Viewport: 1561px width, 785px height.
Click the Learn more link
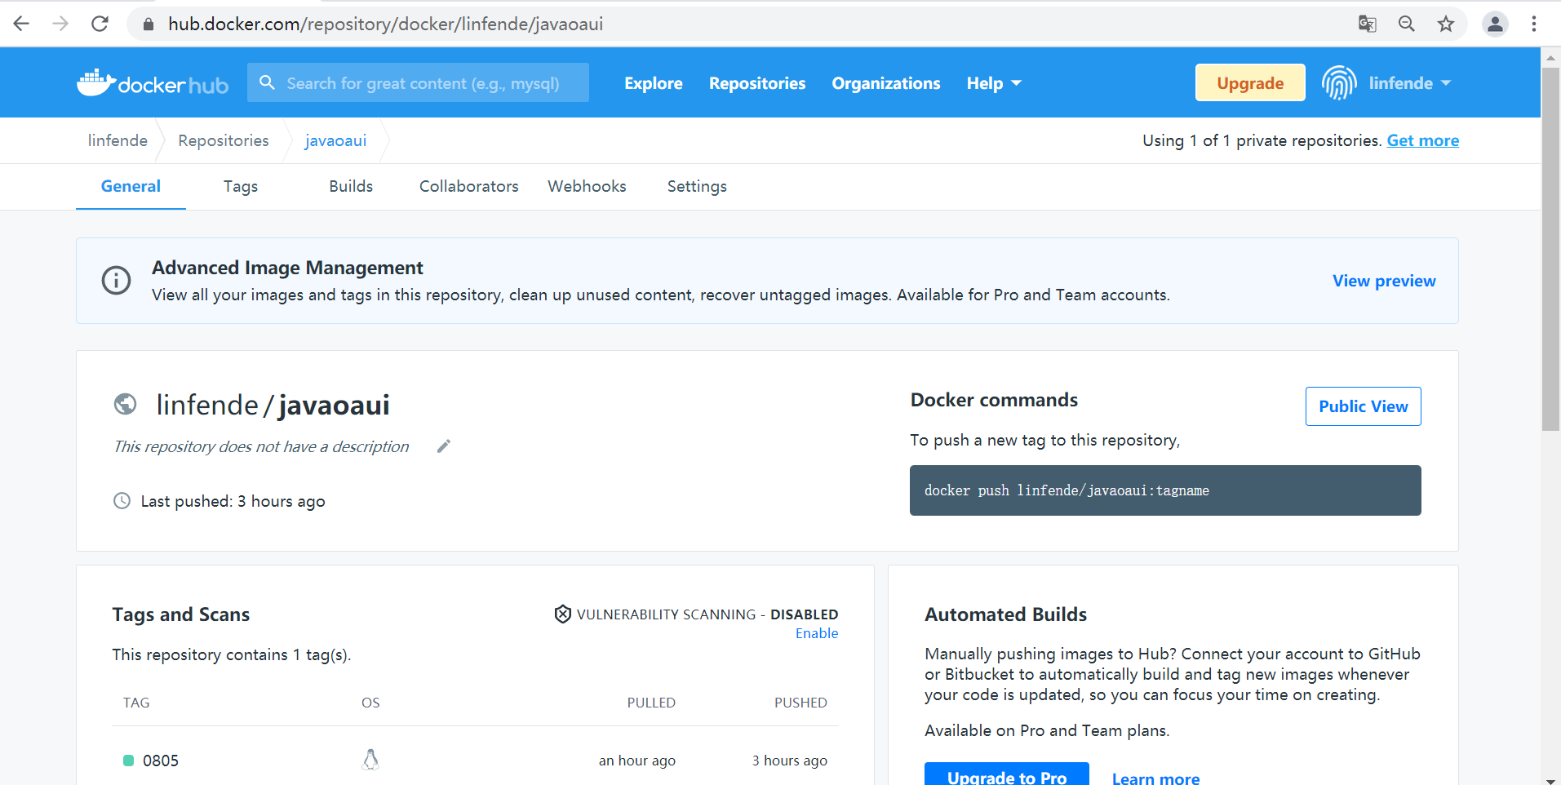pos(1155,778)
